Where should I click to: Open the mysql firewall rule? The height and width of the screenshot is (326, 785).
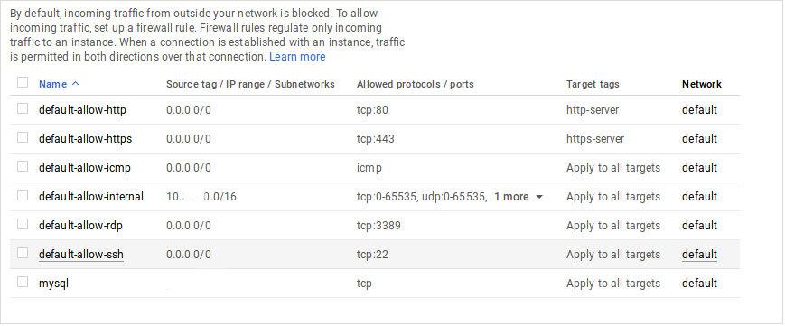53,284
